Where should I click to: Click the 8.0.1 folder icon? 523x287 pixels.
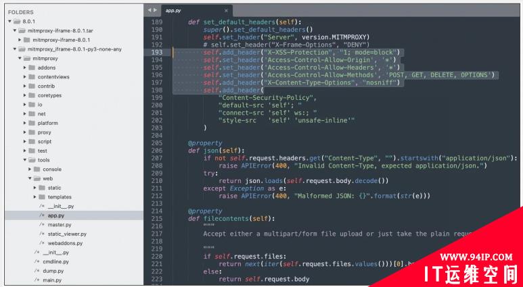[x=17, y=22]
